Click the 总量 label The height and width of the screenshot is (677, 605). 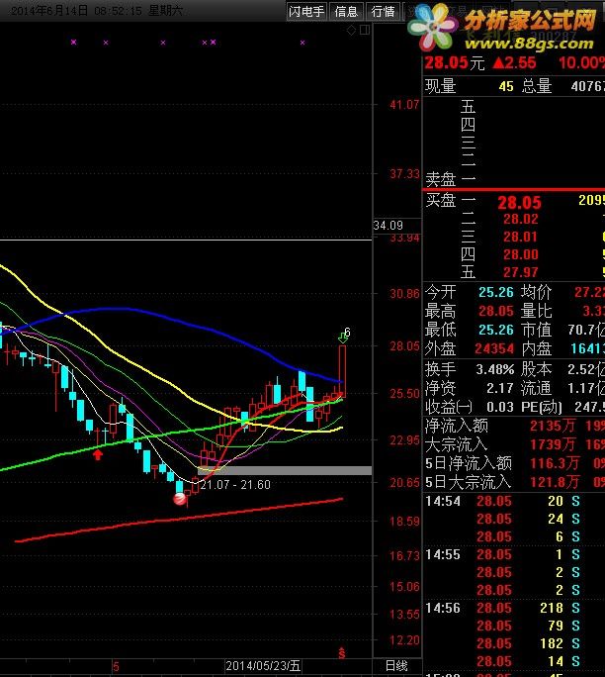coord(537,86)
